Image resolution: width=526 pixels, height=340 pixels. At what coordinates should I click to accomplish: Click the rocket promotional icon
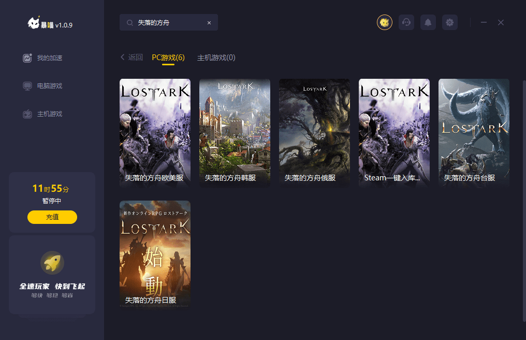[x=52, y=263]
